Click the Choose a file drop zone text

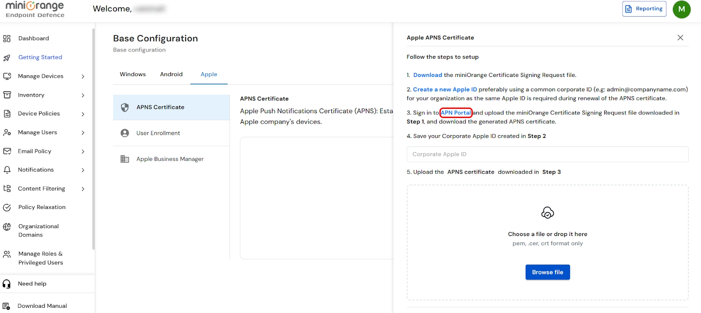548,234
